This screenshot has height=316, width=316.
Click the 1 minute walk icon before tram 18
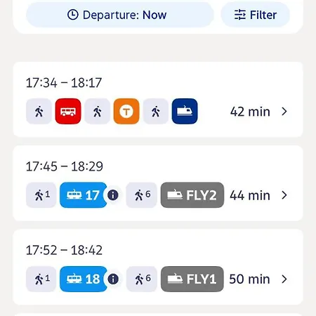pyautogui.click(x=41, y=279)
